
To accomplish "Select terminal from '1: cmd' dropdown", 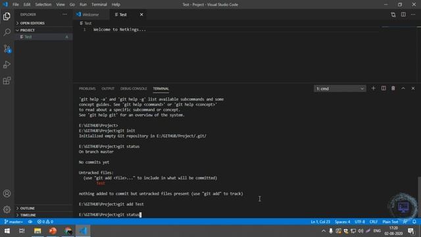I will coord(339,89).
